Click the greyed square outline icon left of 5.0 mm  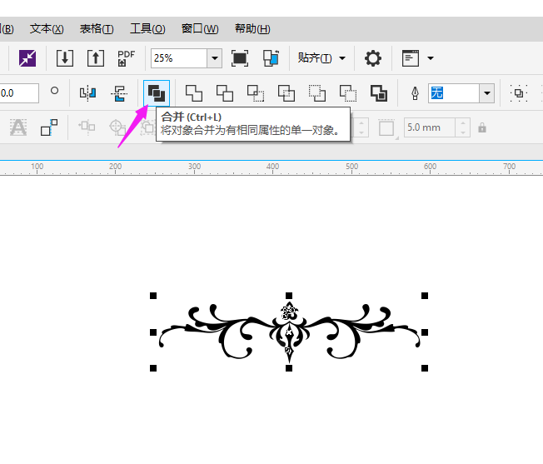[x=386, y=127]
